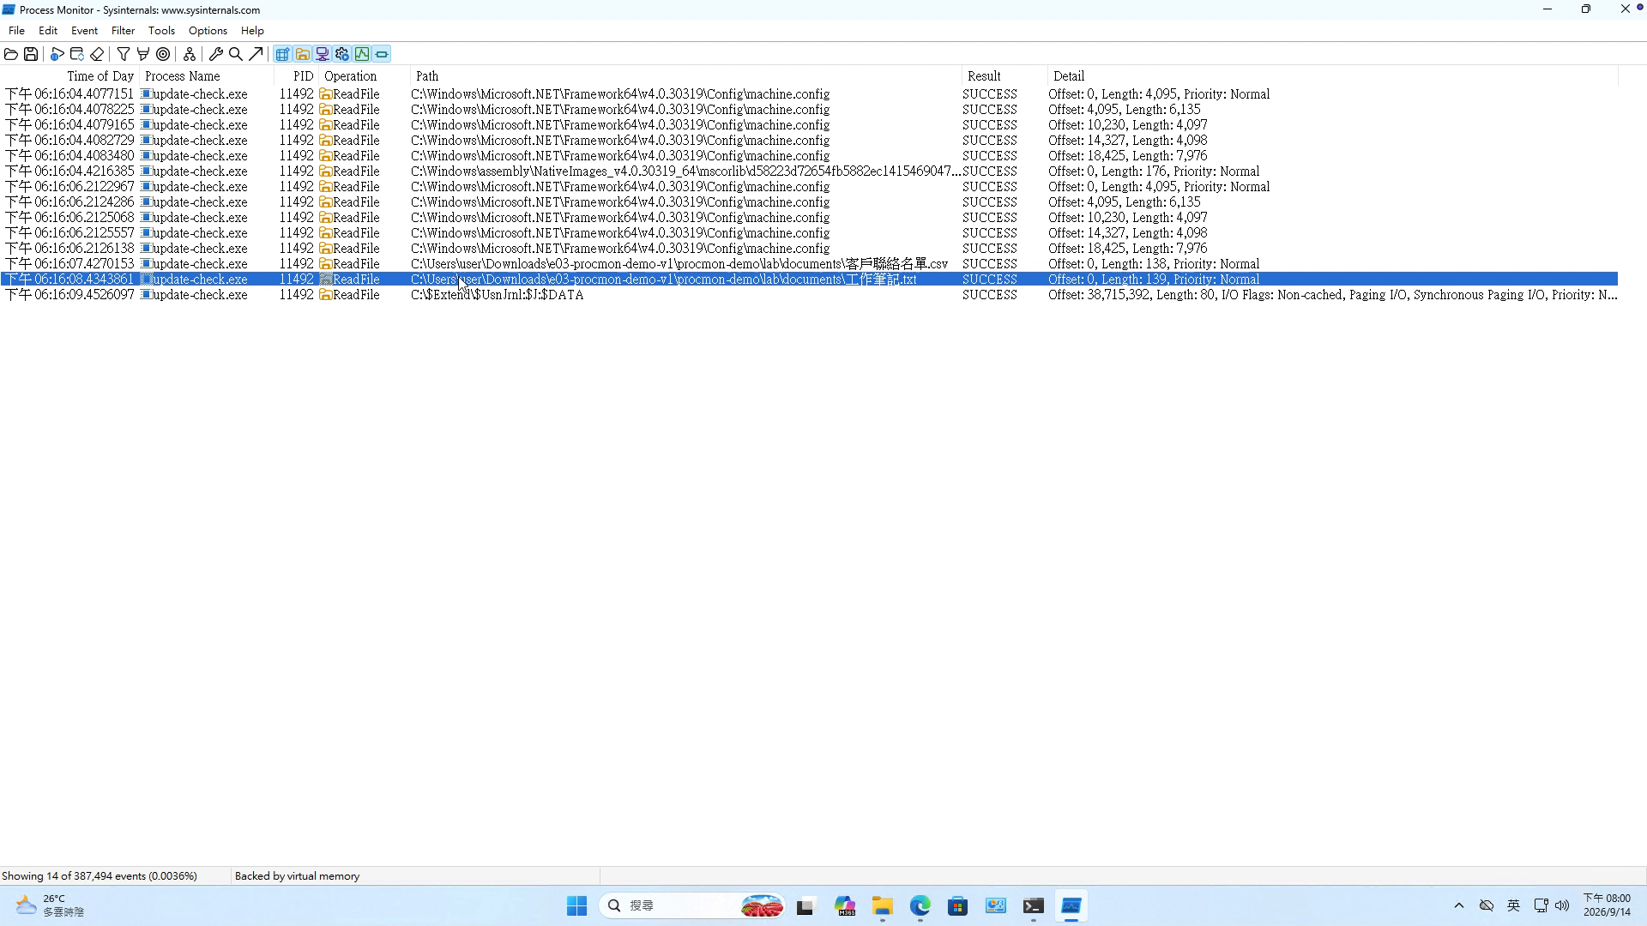Image resolution: width=1647 pixels, height=926 pixels.
Task: Click the Path column header
Action: pos(685,76)
